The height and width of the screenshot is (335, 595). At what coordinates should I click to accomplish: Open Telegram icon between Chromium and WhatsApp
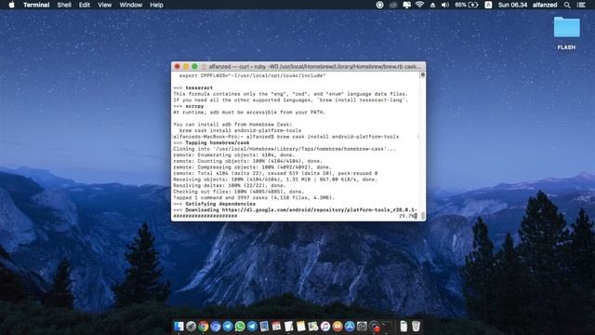(x=228, y=326)
